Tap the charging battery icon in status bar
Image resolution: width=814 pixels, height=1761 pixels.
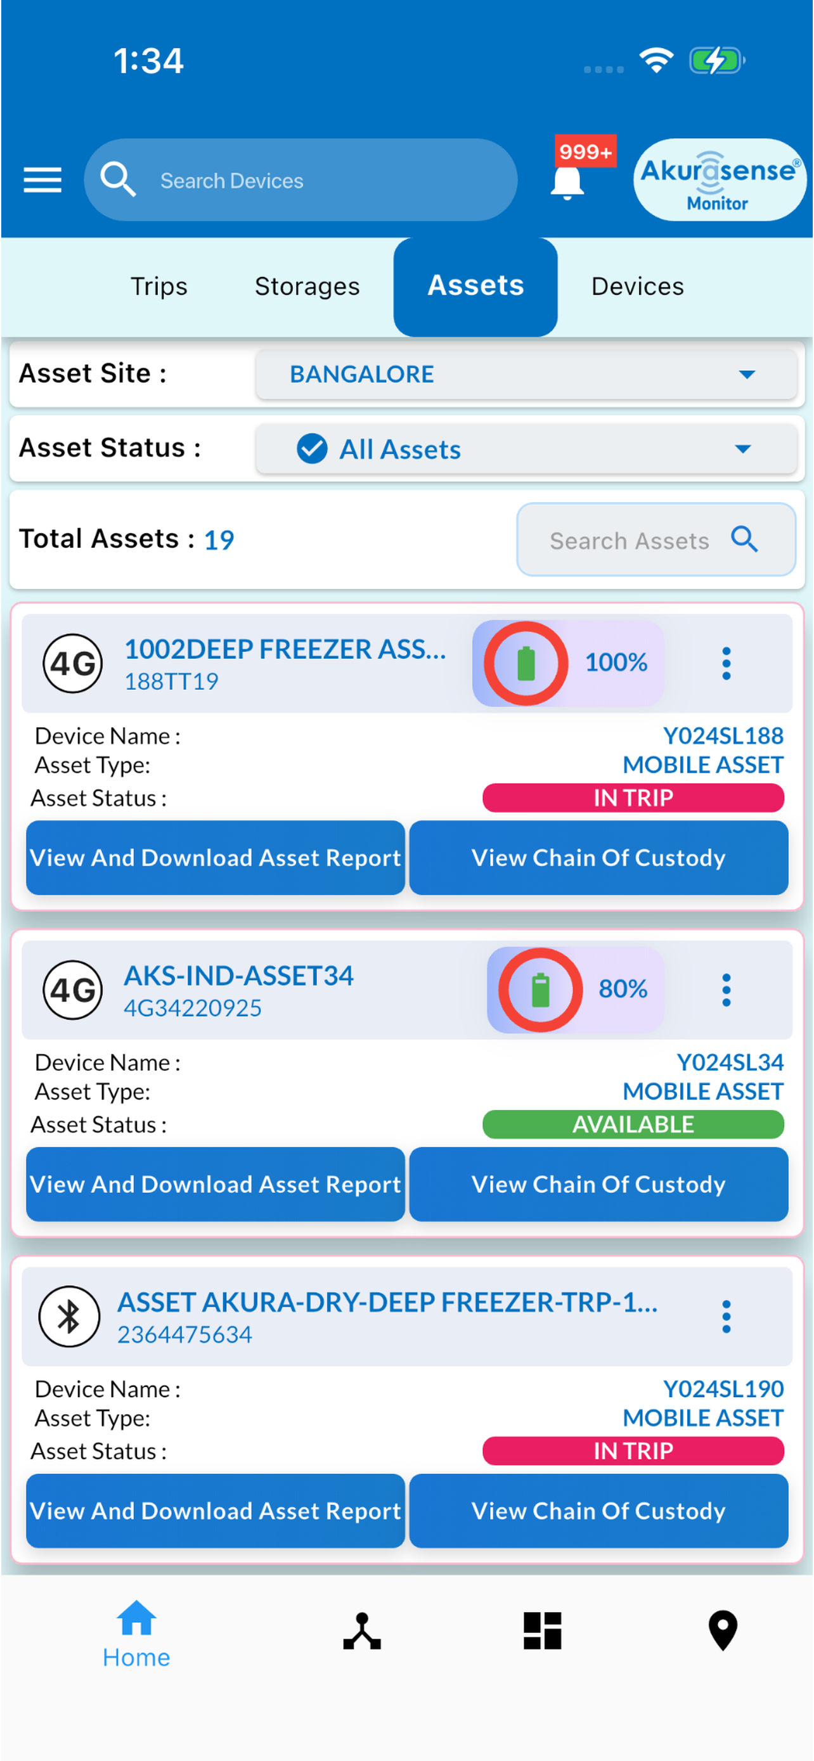[717, 60]
